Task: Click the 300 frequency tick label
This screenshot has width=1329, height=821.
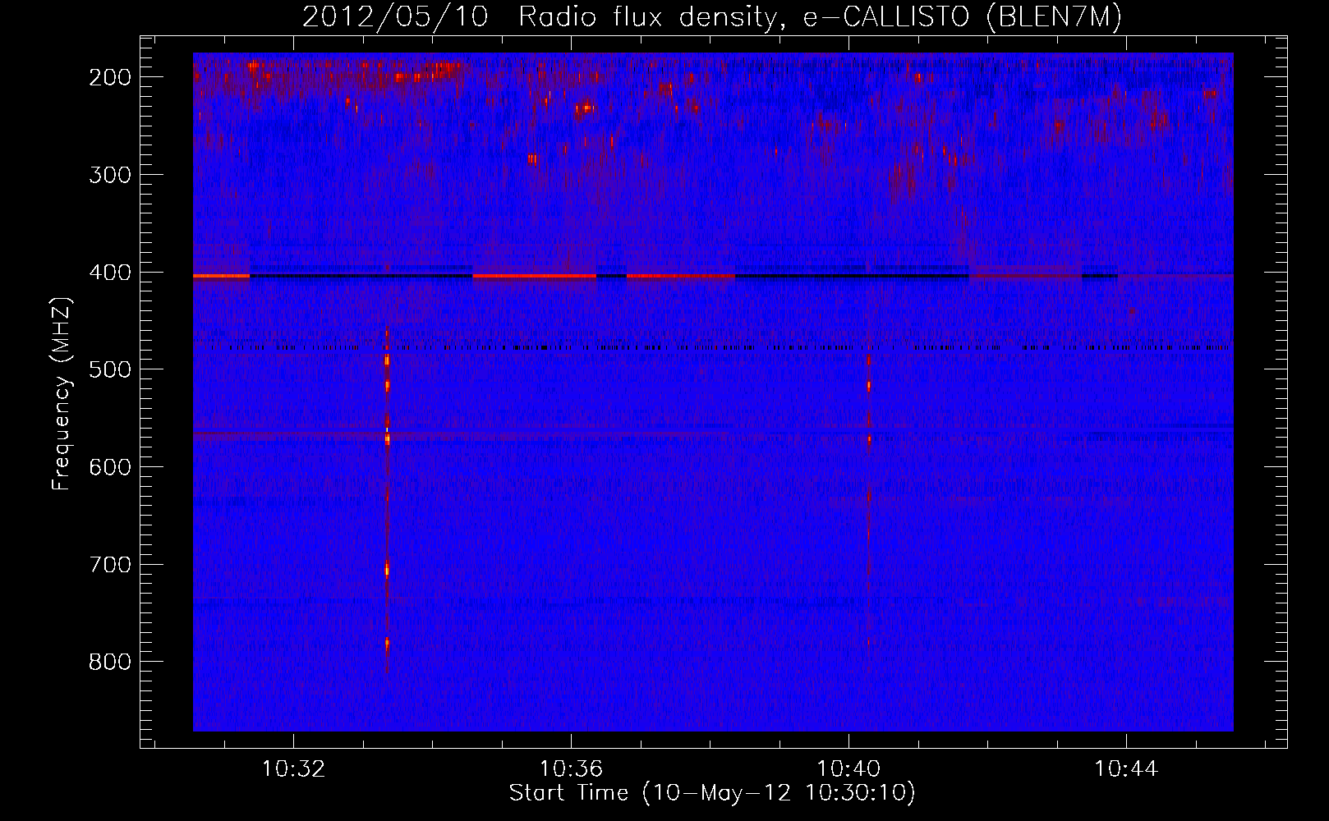Action: coord(110,175)
